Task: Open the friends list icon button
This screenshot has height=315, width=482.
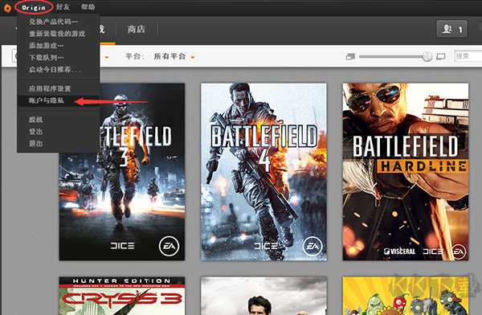Action: (451, 29)
